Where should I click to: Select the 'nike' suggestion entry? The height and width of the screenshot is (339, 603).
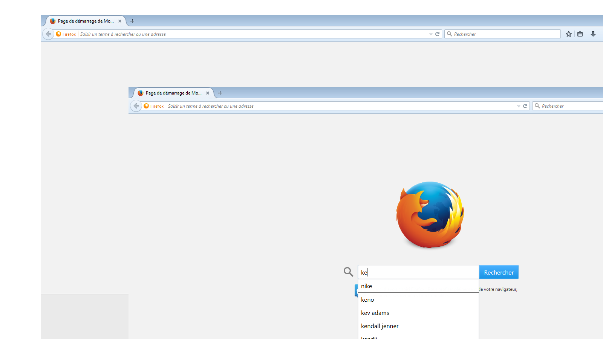(366, 286)
